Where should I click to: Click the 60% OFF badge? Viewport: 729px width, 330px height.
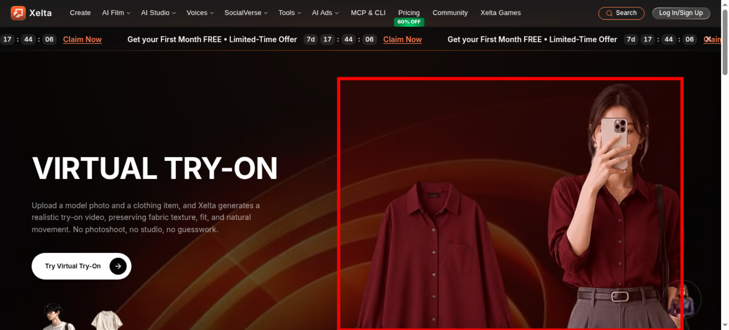pyautogui.click(x=409, y=22)
